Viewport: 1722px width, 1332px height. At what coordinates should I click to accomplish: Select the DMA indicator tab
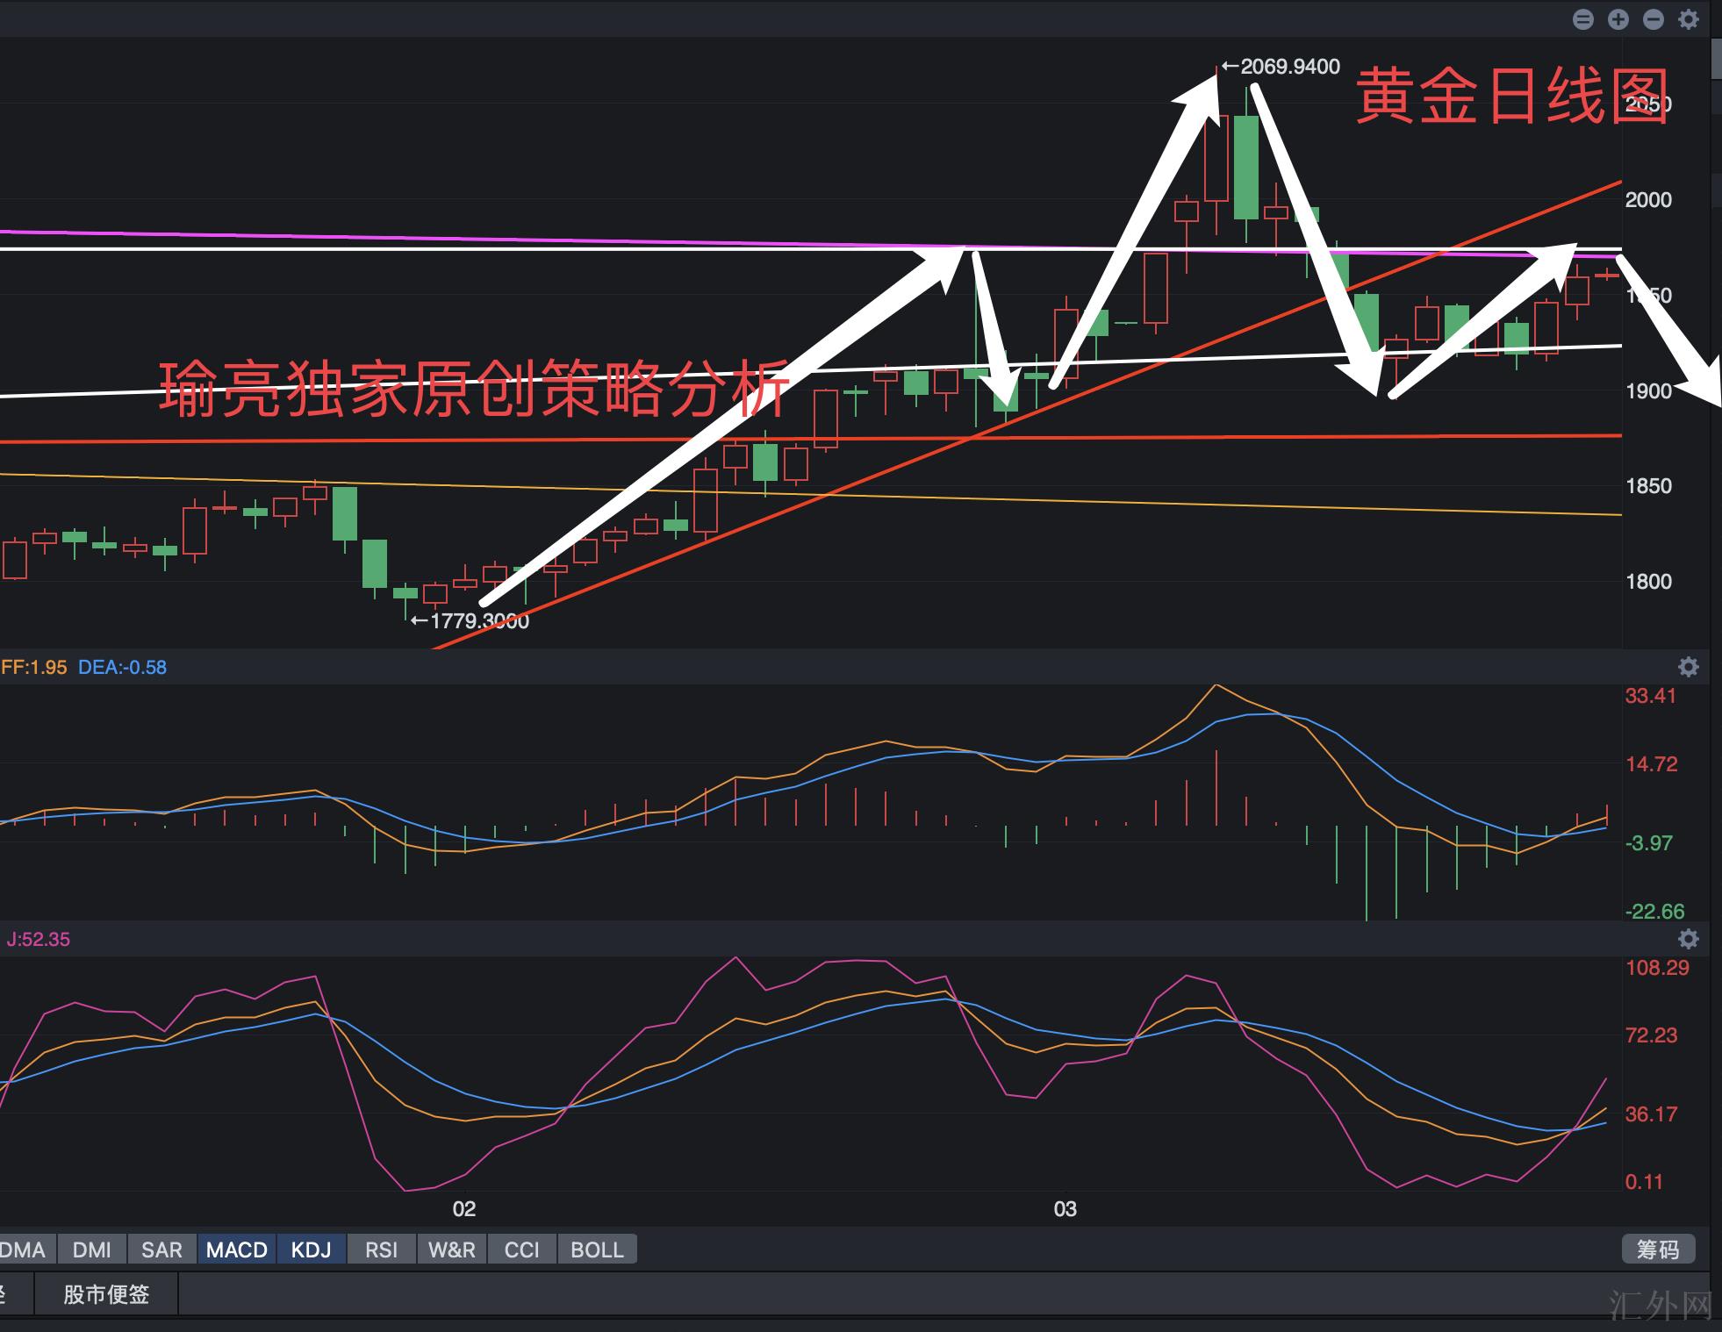(x=25, y=1250)
